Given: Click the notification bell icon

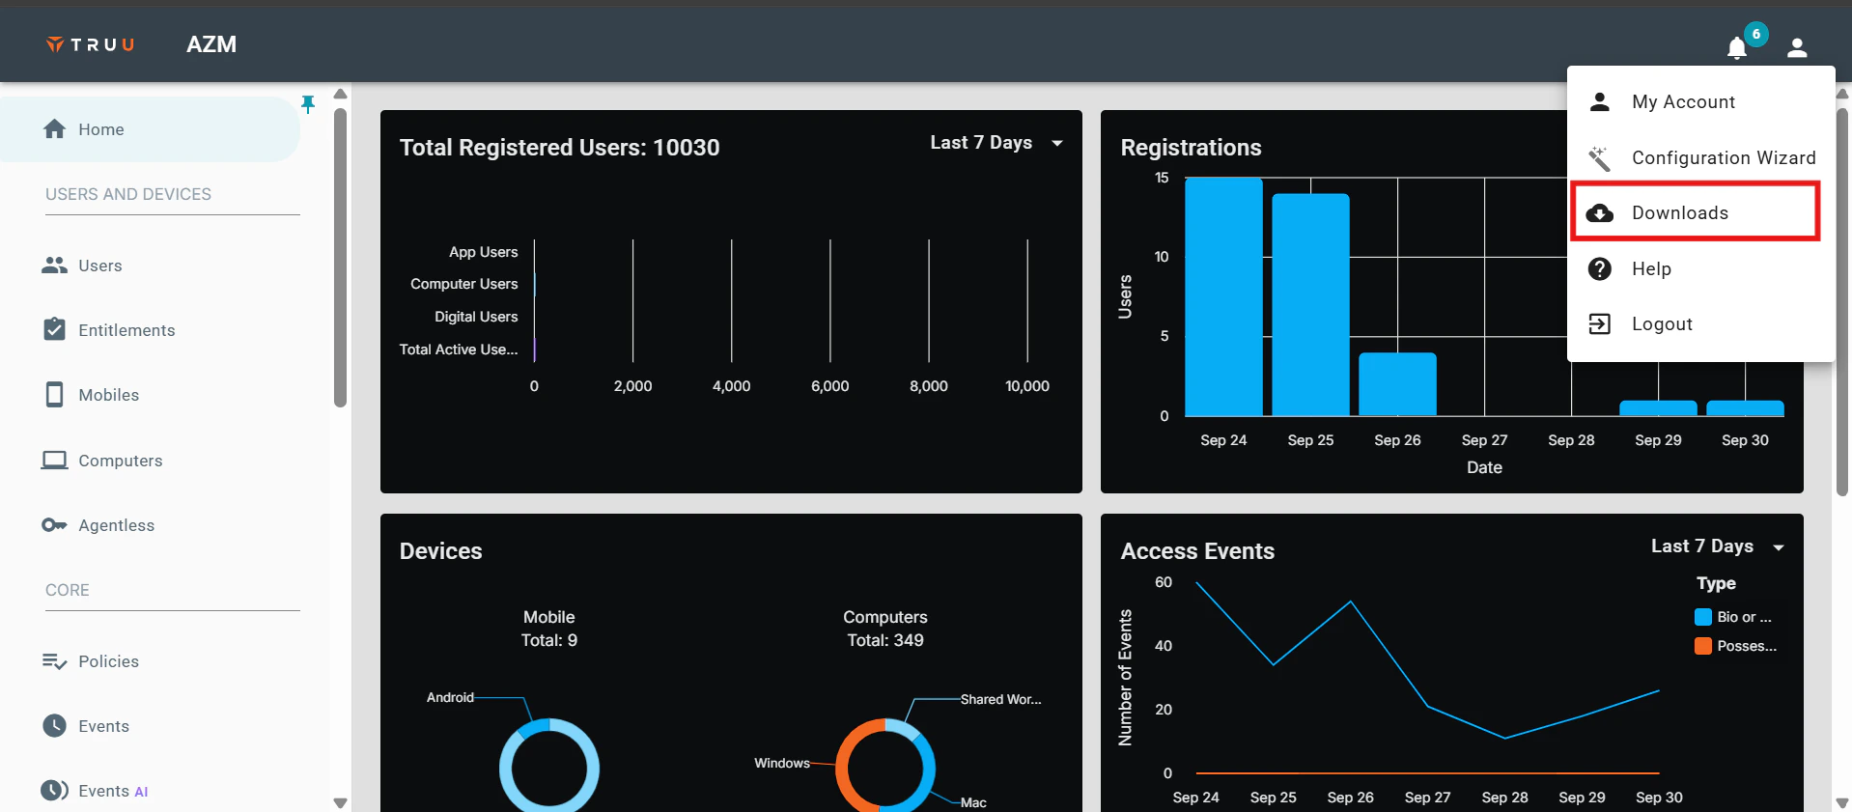Looking at the screenshot, I should tap(1736, 47).
